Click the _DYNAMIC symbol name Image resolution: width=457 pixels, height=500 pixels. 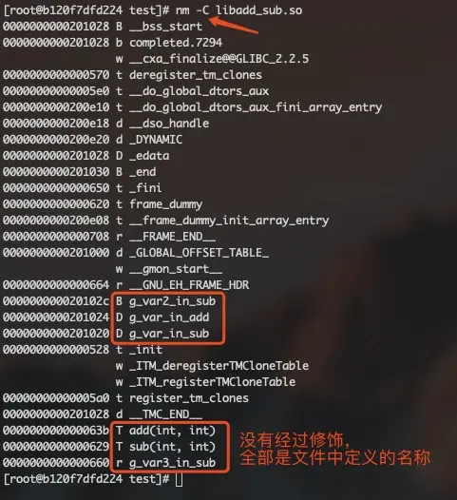[156, 140]
